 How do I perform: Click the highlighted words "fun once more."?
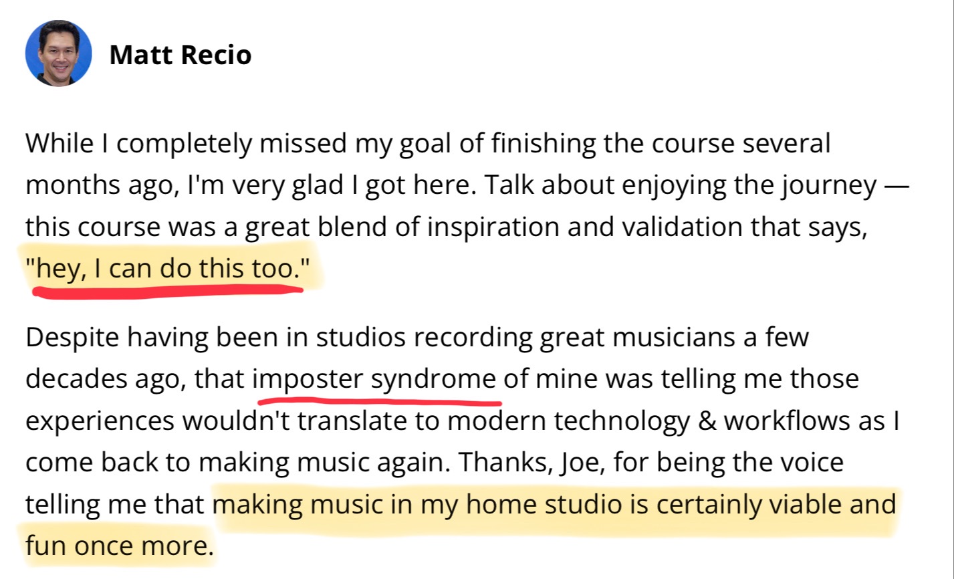point(119,546)
